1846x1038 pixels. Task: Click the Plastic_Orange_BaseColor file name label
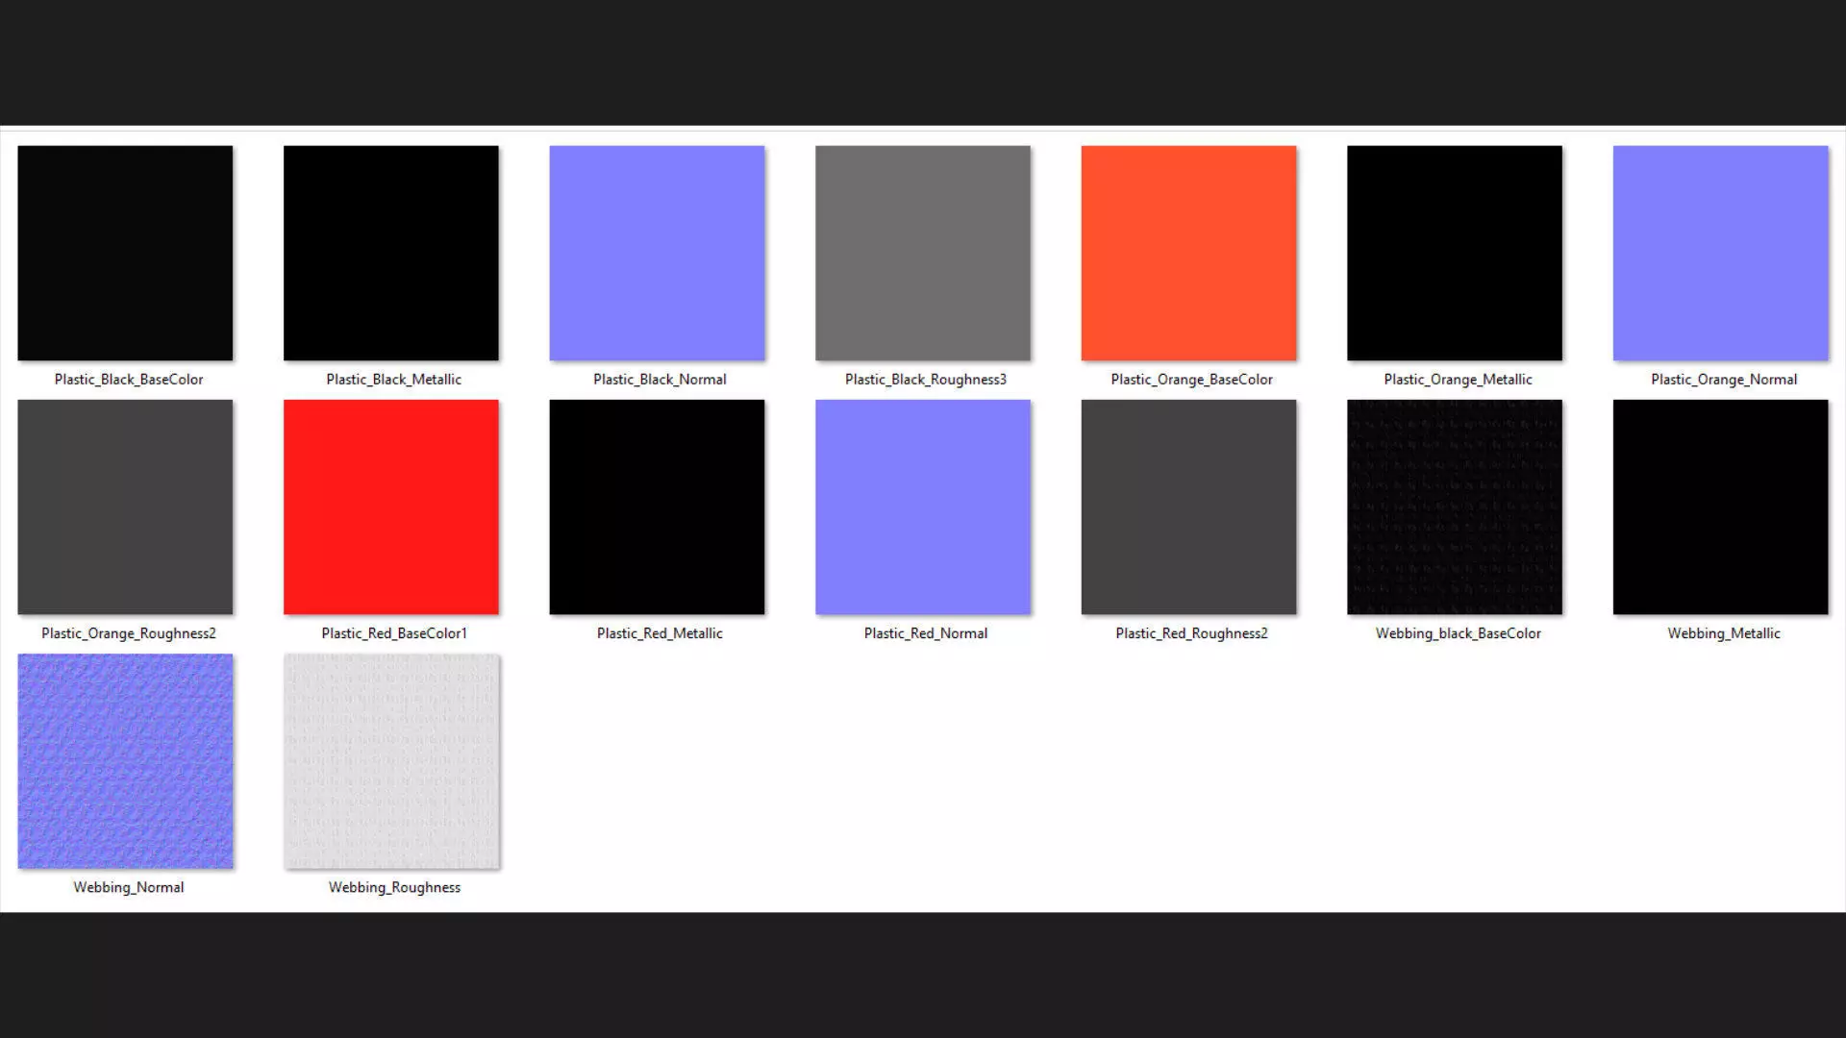coord(1191,380)
